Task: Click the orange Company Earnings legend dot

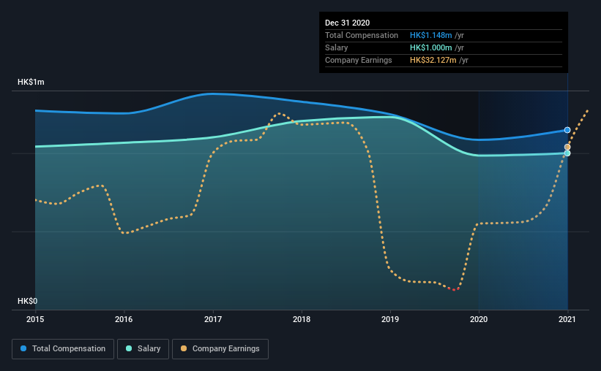Action: [184, 348]
